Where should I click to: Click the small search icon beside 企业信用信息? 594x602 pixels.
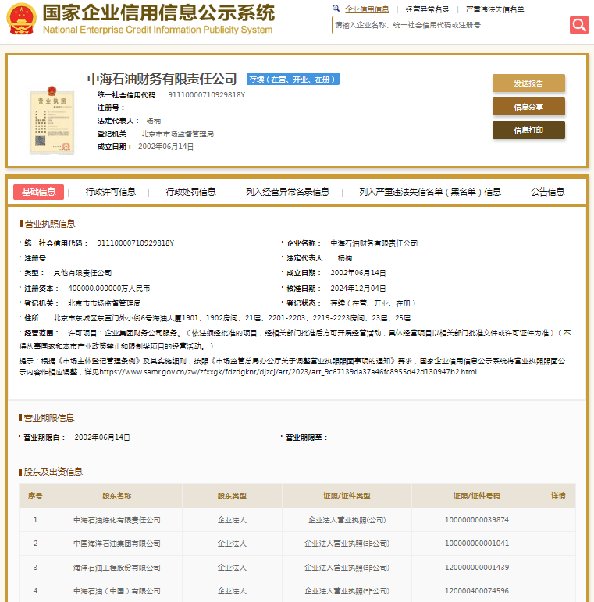336,9
